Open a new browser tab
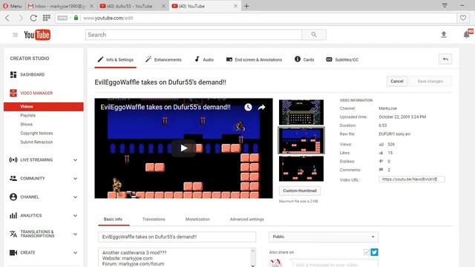Image resolution: width=475 pixels, height=267 pixels. point(246,6)
